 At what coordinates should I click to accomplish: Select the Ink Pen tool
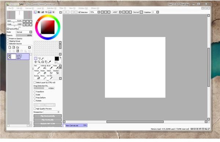coord(49,77)
